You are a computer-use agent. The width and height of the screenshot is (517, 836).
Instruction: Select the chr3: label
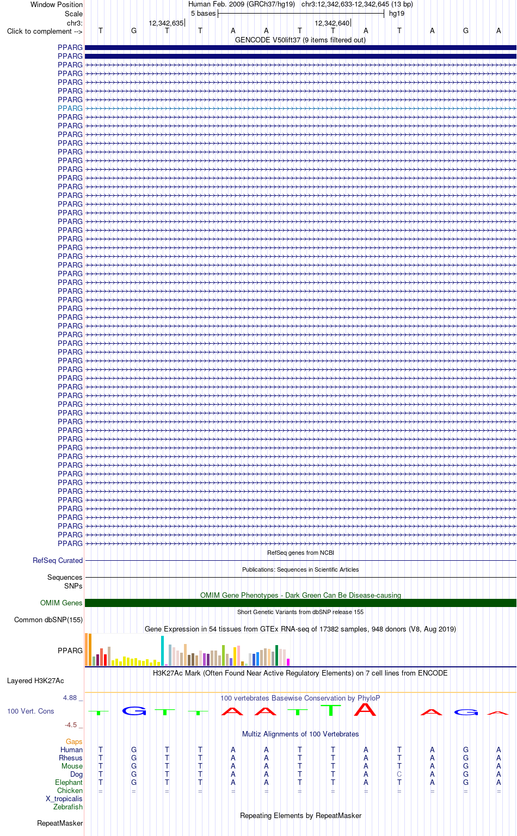coord(75,23)
